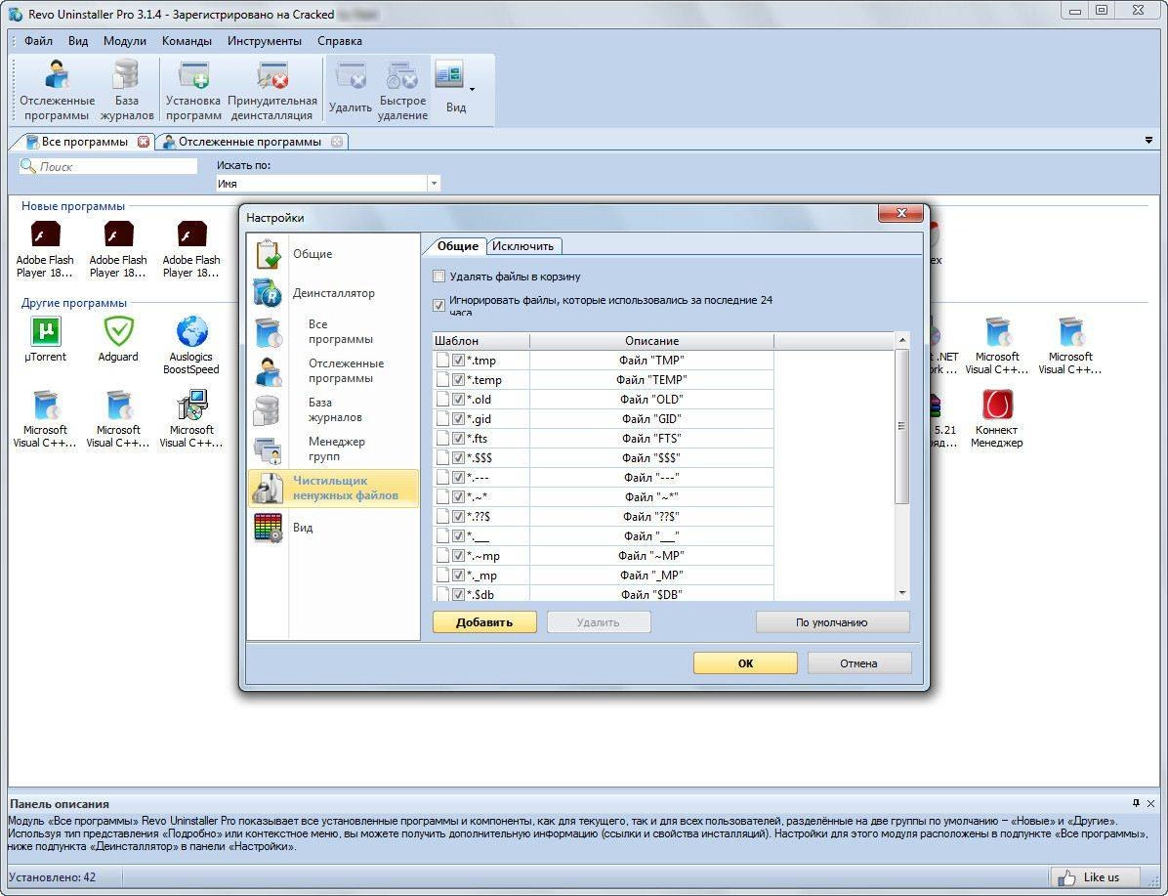The height and width of the screenshot is (896, 1168).
Task: Select the Общие tab in settings
Action: tap(457, 246)
